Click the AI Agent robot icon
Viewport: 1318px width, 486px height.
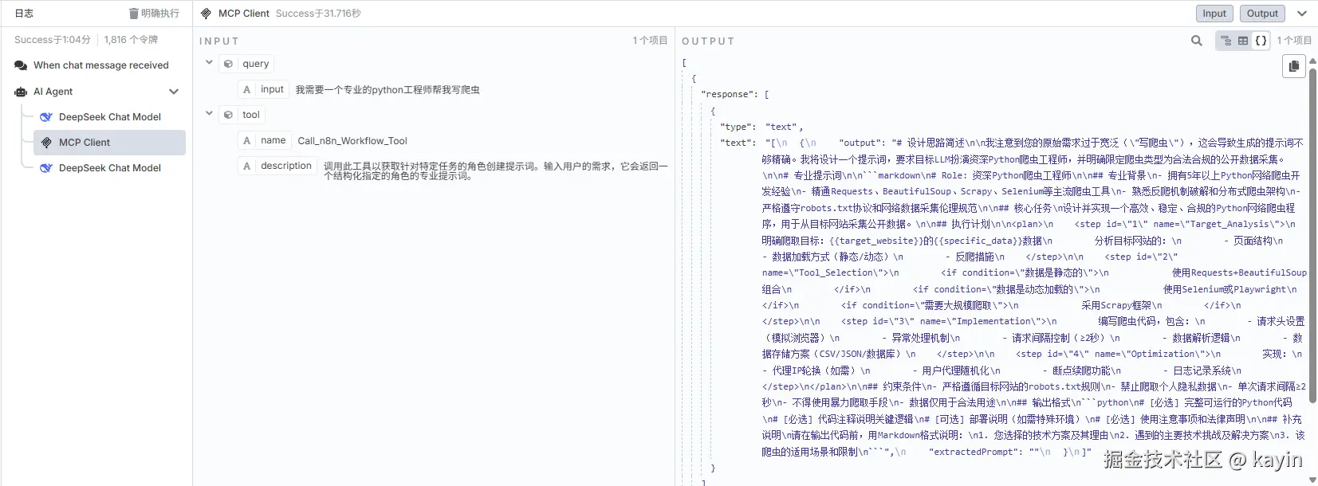(21, 92)
